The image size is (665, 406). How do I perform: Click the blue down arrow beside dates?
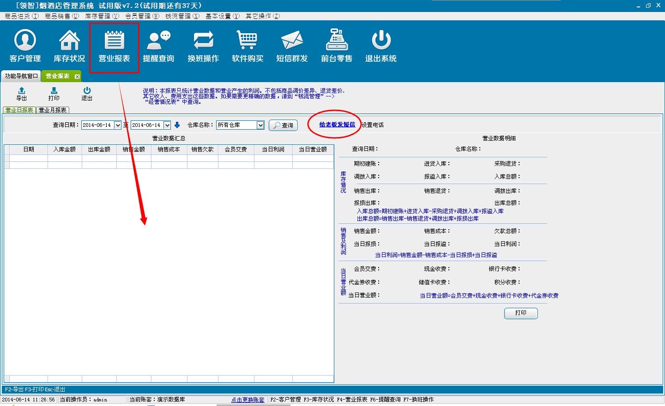click(x=177, y=125)
